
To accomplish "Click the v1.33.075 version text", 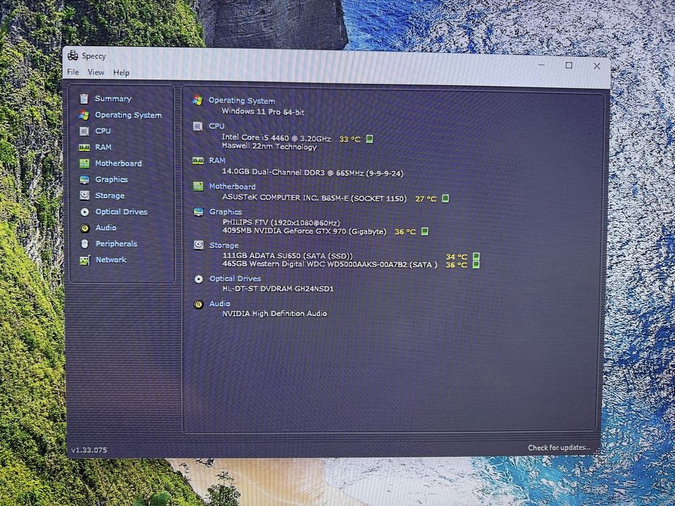I will (89, 450).
